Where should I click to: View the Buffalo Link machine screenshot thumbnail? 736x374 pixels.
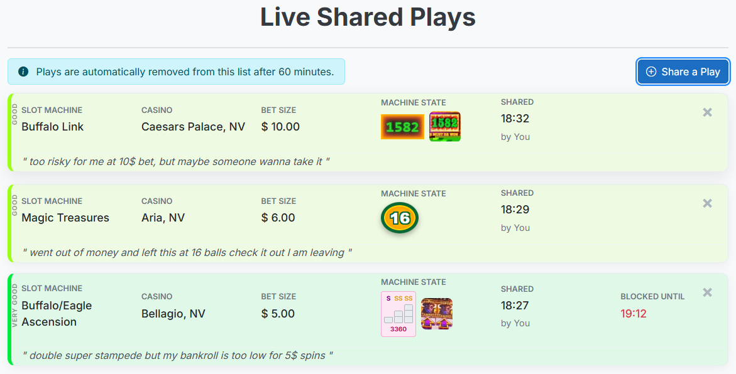445,127
